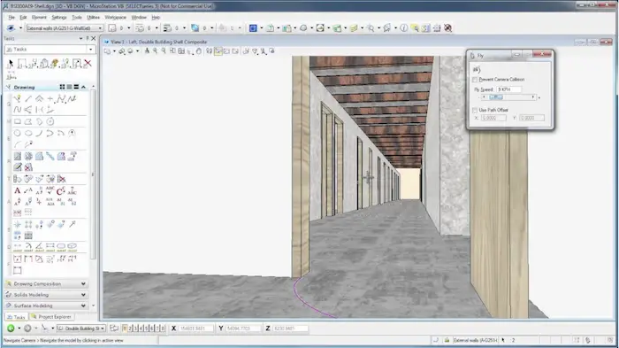This screenshot has height=348, width=619.
Task: Click the highlighted Navigate Camera view tool
Action: [x=218, y=51]
